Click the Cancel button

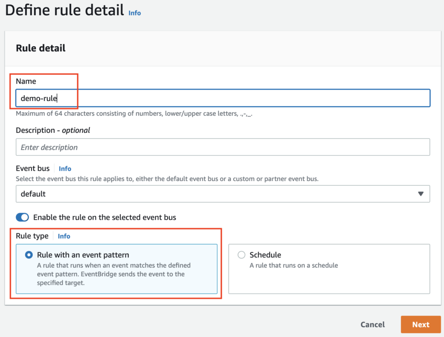point(372,325)
